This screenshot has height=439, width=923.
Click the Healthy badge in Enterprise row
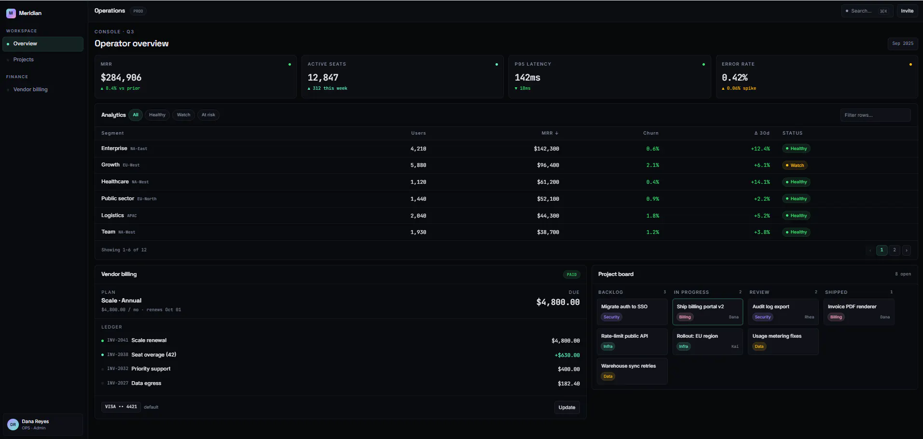[x=796, y=149]
